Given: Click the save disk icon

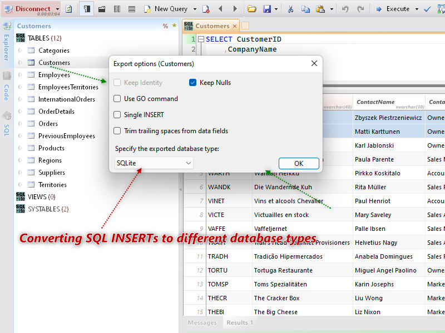Looking at the screenshot, I should tap(267, 9).
